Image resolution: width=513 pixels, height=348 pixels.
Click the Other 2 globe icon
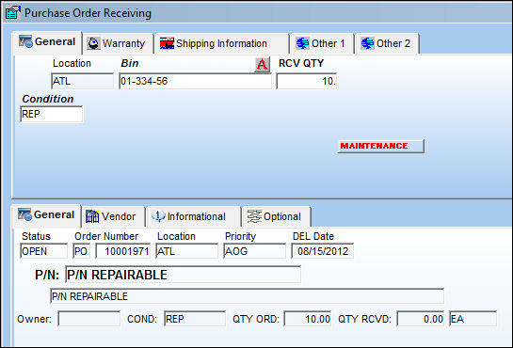(367, 43)
